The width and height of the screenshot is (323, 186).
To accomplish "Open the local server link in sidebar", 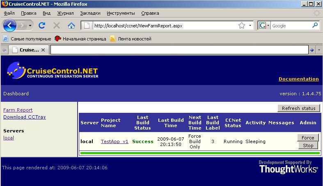I will 9,138.
